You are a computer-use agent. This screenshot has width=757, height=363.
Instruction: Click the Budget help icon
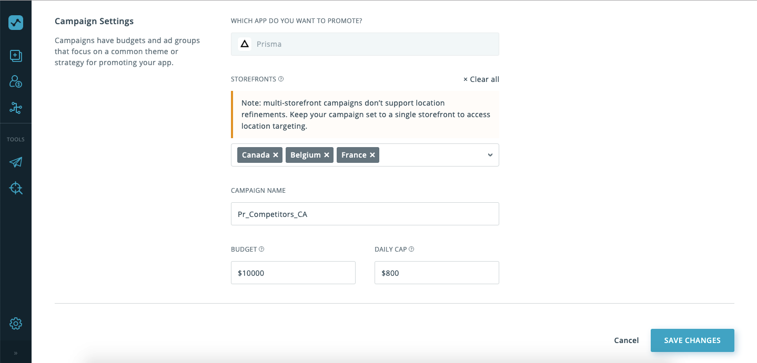[x=261, y=250]
